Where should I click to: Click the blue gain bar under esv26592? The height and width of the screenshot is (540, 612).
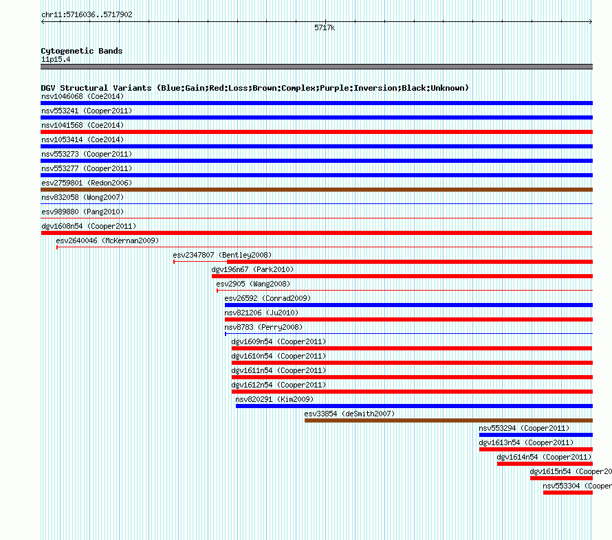408,305
